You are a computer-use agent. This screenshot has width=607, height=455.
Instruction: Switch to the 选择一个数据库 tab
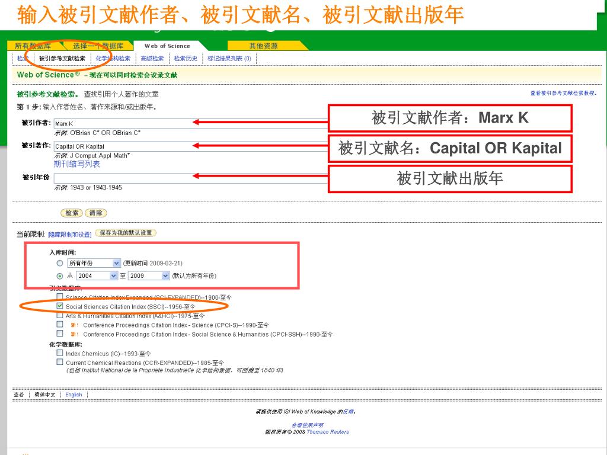pyautogui.click(x=98, y=46)
